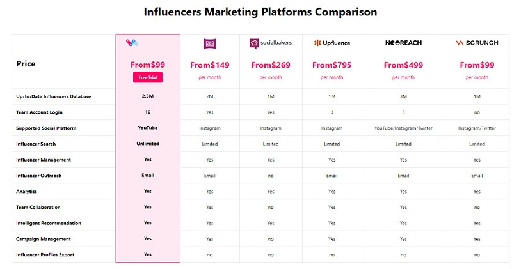Screen dimensions: 512x269
Task: Click the 2.5M database value
Action: [x=148, y=96]
